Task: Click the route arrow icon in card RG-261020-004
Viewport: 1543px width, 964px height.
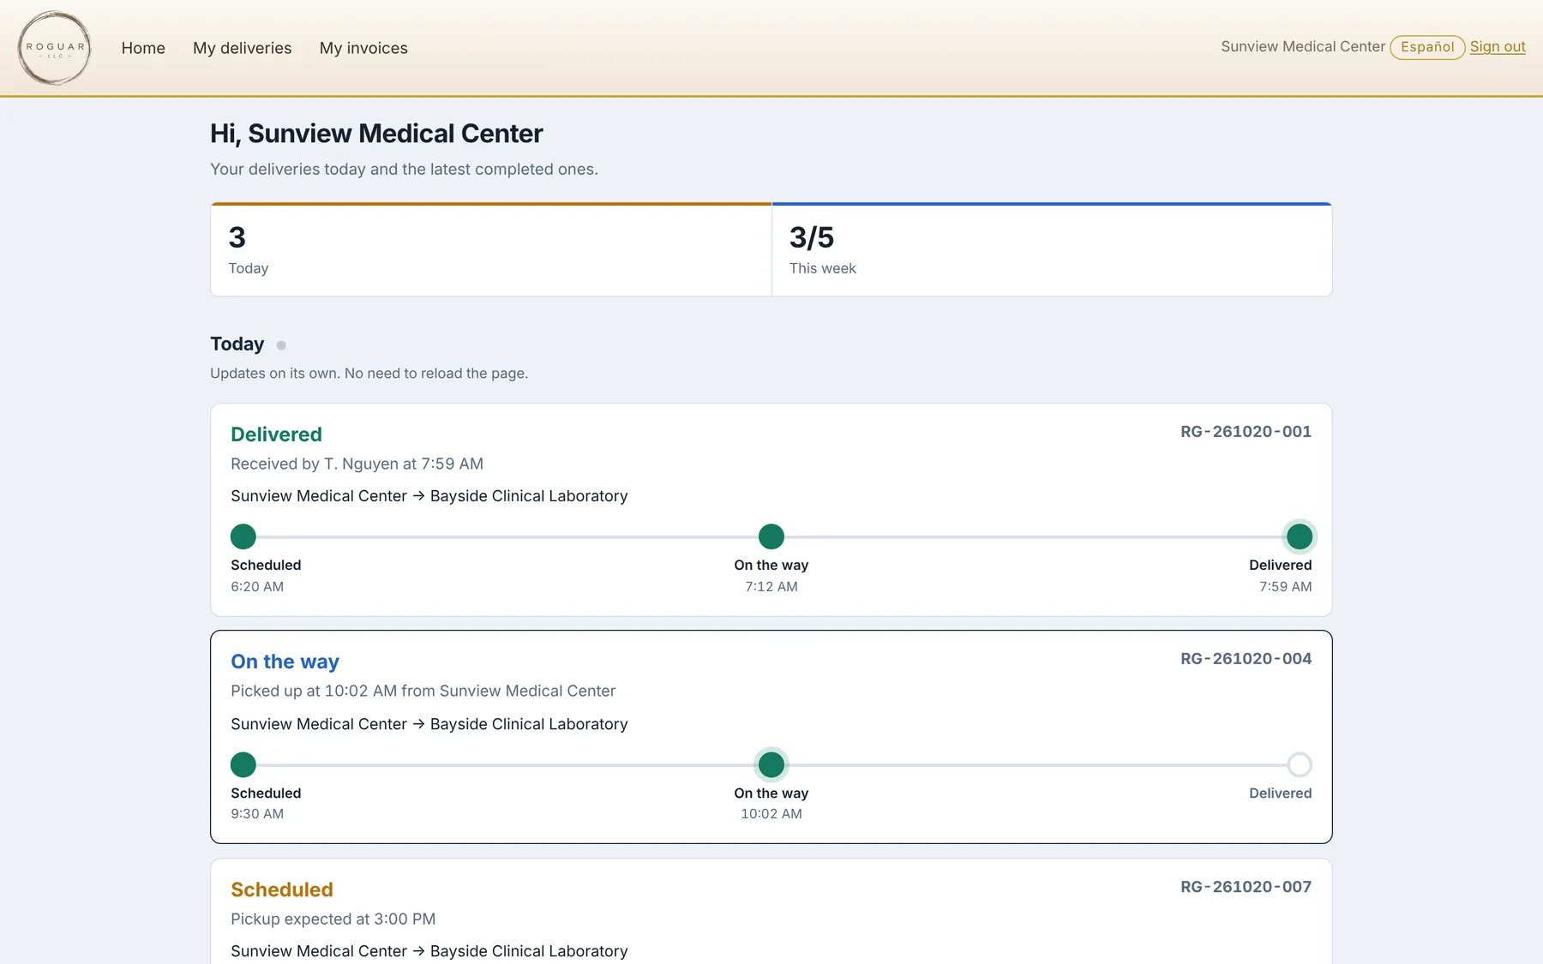Action: tap(418, 724)
